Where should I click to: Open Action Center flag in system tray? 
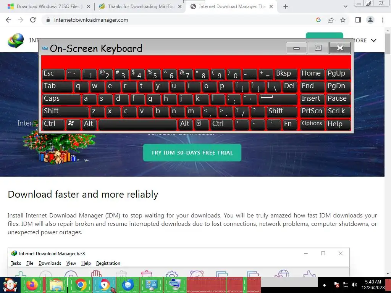pyautogui.click(x=336, y=285)
